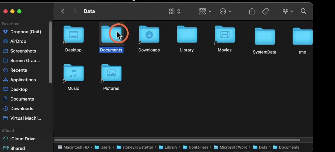The width and height of the screenshot is (335, 152).
Task: Click Documents in the path bar
Action: (x=286, y=147)
